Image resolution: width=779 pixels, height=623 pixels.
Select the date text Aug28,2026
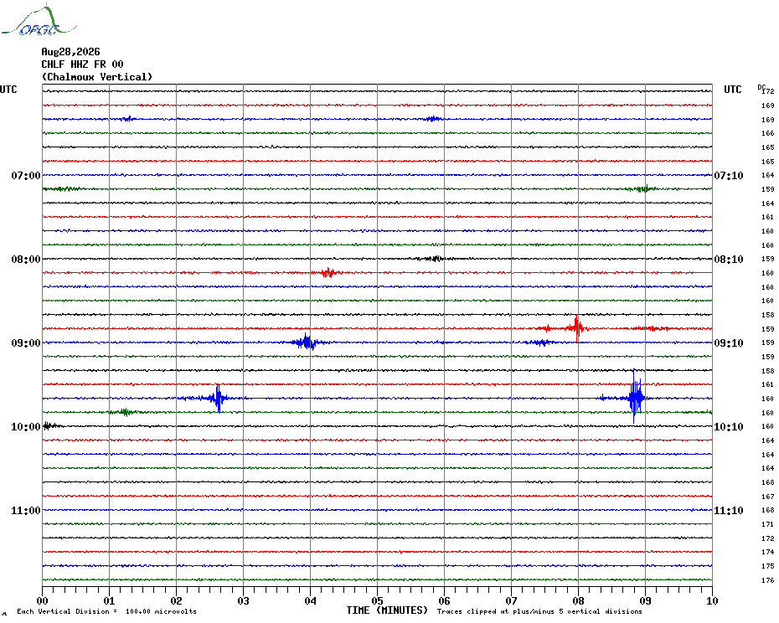click(x=70, y=52)
